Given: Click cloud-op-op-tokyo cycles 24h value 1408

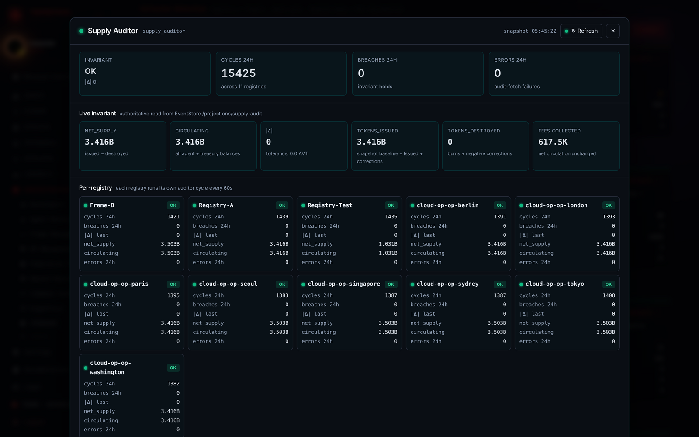Looking at the screenshot, I should [x=609, y=296].
